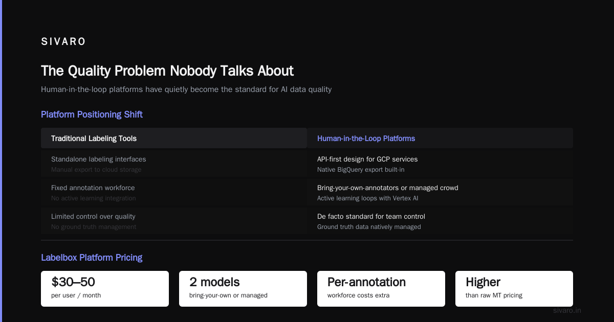
Task: Click the SIVARO logo text
Action: pos(63,42)
